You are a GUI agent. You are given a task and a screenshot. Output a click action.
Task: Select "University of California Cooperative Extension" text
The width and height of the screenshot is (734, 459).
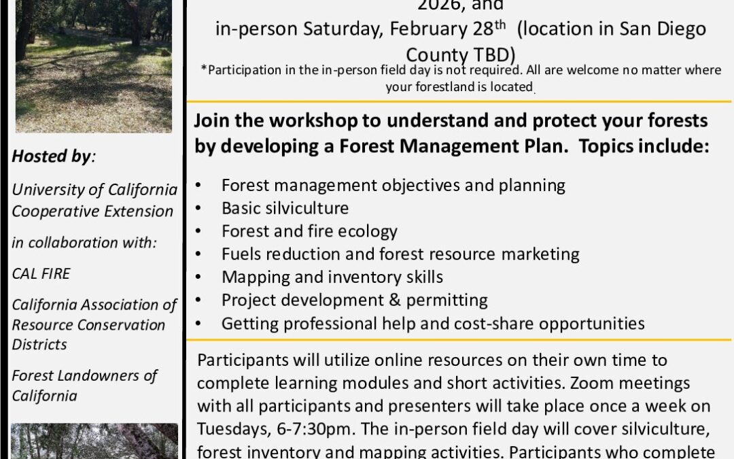pyautogui.click(x=94, y=201)
